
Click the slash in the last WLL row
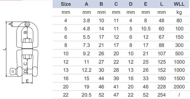click(179, 95)
